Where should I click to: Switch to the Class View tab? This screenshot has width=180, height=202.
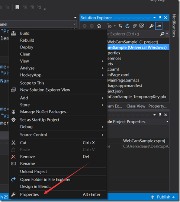(x=136, y=106)
